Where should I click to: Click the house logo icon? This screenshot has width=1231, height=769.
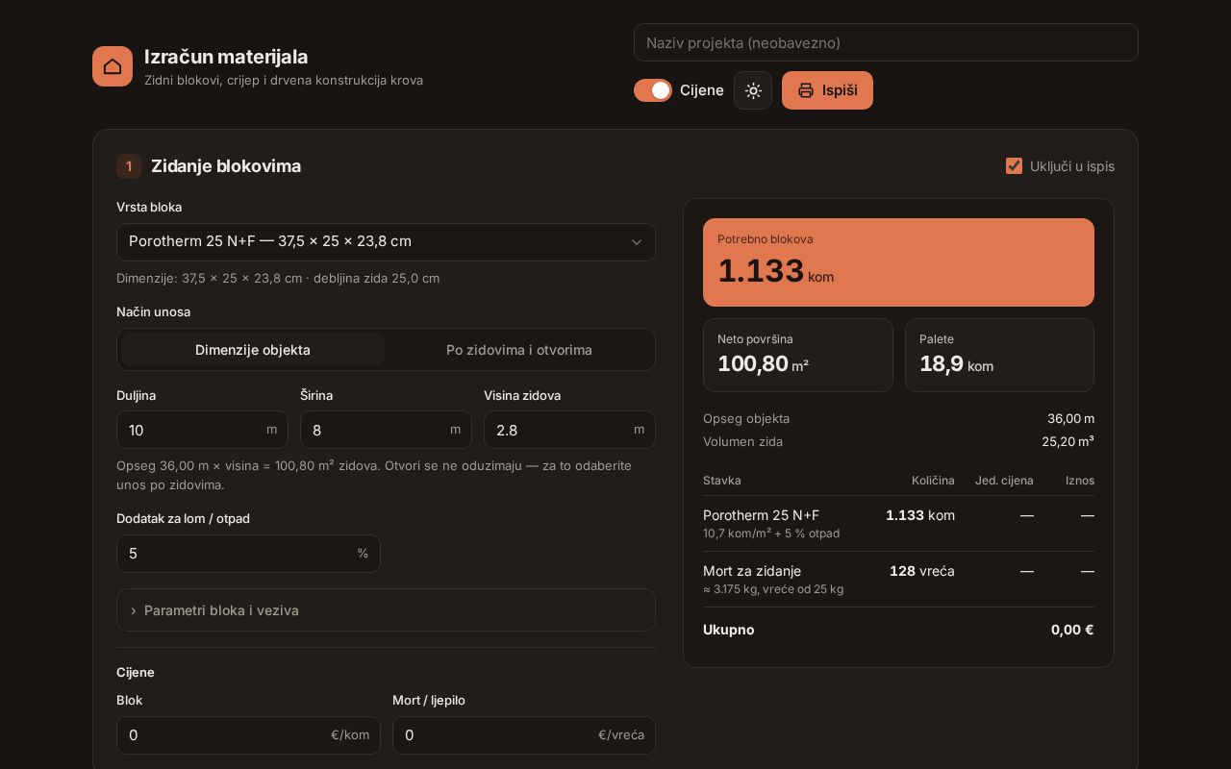point(113,66)
